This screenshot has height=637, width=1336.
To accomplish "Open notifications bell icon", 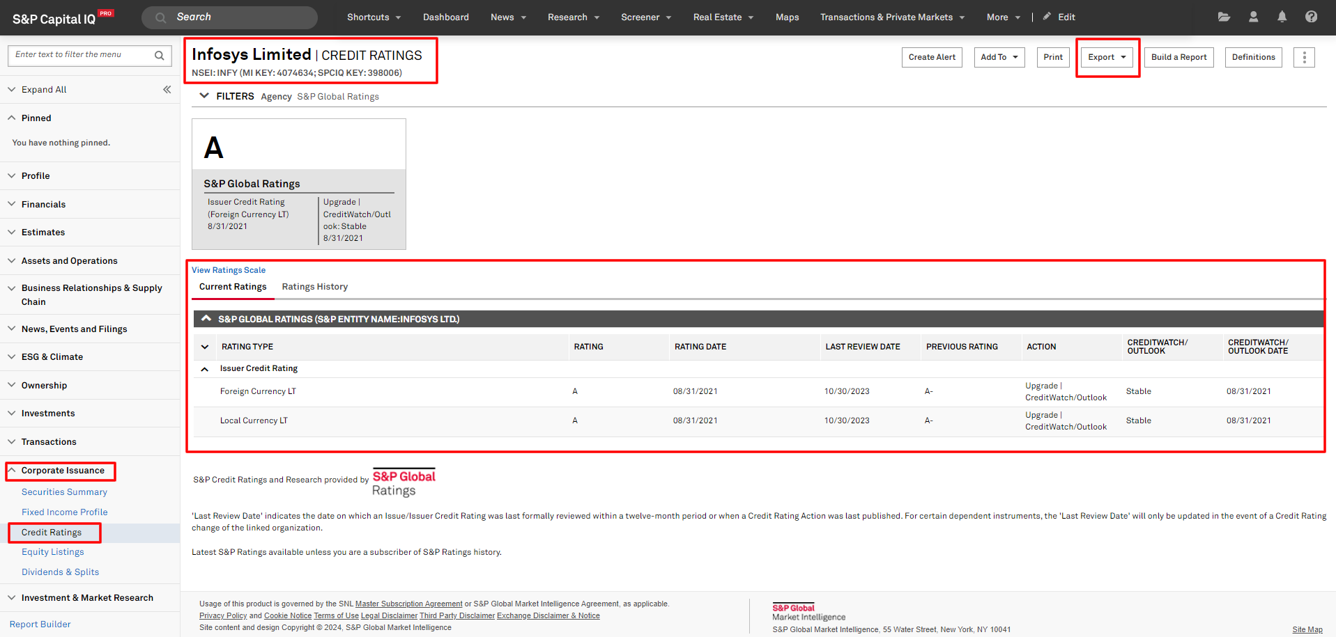I will (1282, 17).
